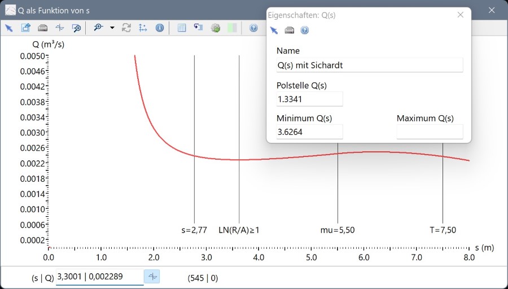
Task: Click the Name field containing 'Q(s) mit Sichardt'
Action: pos(369,65)
